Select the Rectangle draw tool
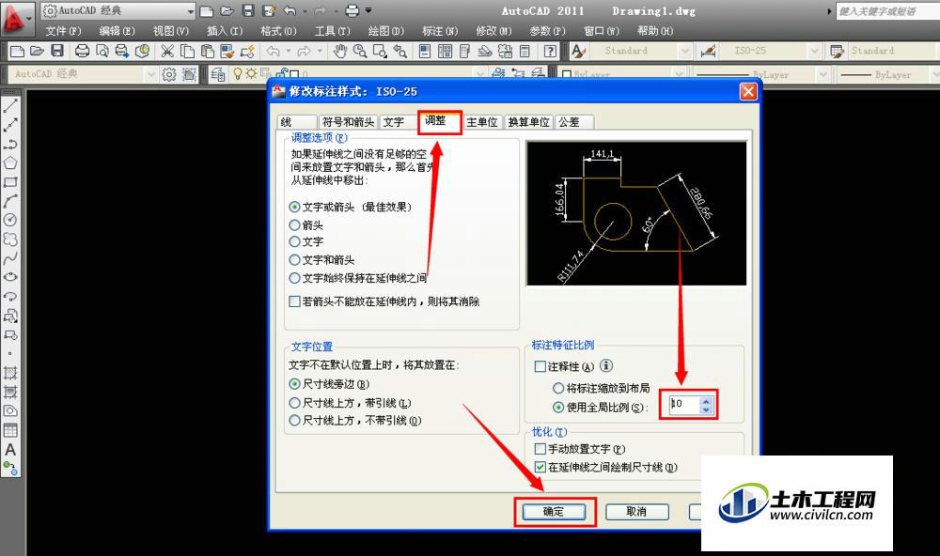The width and height of the screenshot is (940, 556). (x=10, y=182)
